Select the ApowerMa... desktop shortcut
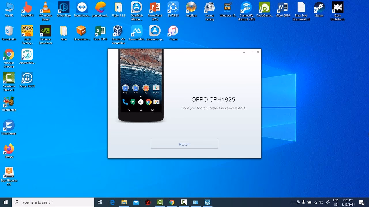 pyautogui.click(x=27, y=57)
